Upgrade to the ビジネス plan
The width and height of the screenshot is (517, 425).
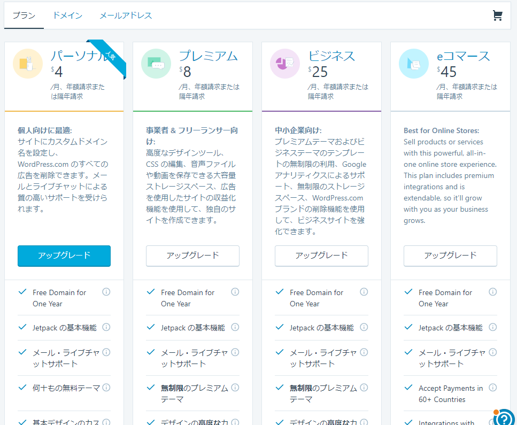321,256
